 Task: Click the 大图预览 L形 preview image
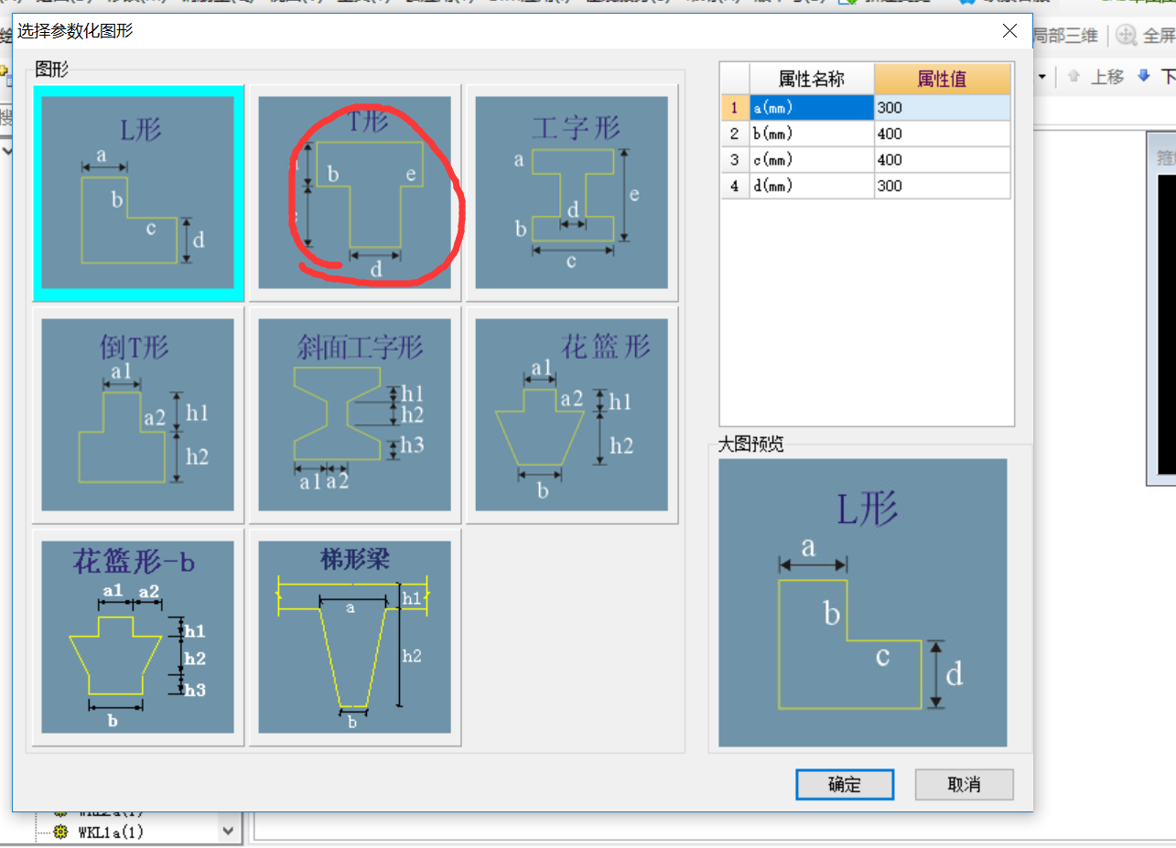[863, 602]
